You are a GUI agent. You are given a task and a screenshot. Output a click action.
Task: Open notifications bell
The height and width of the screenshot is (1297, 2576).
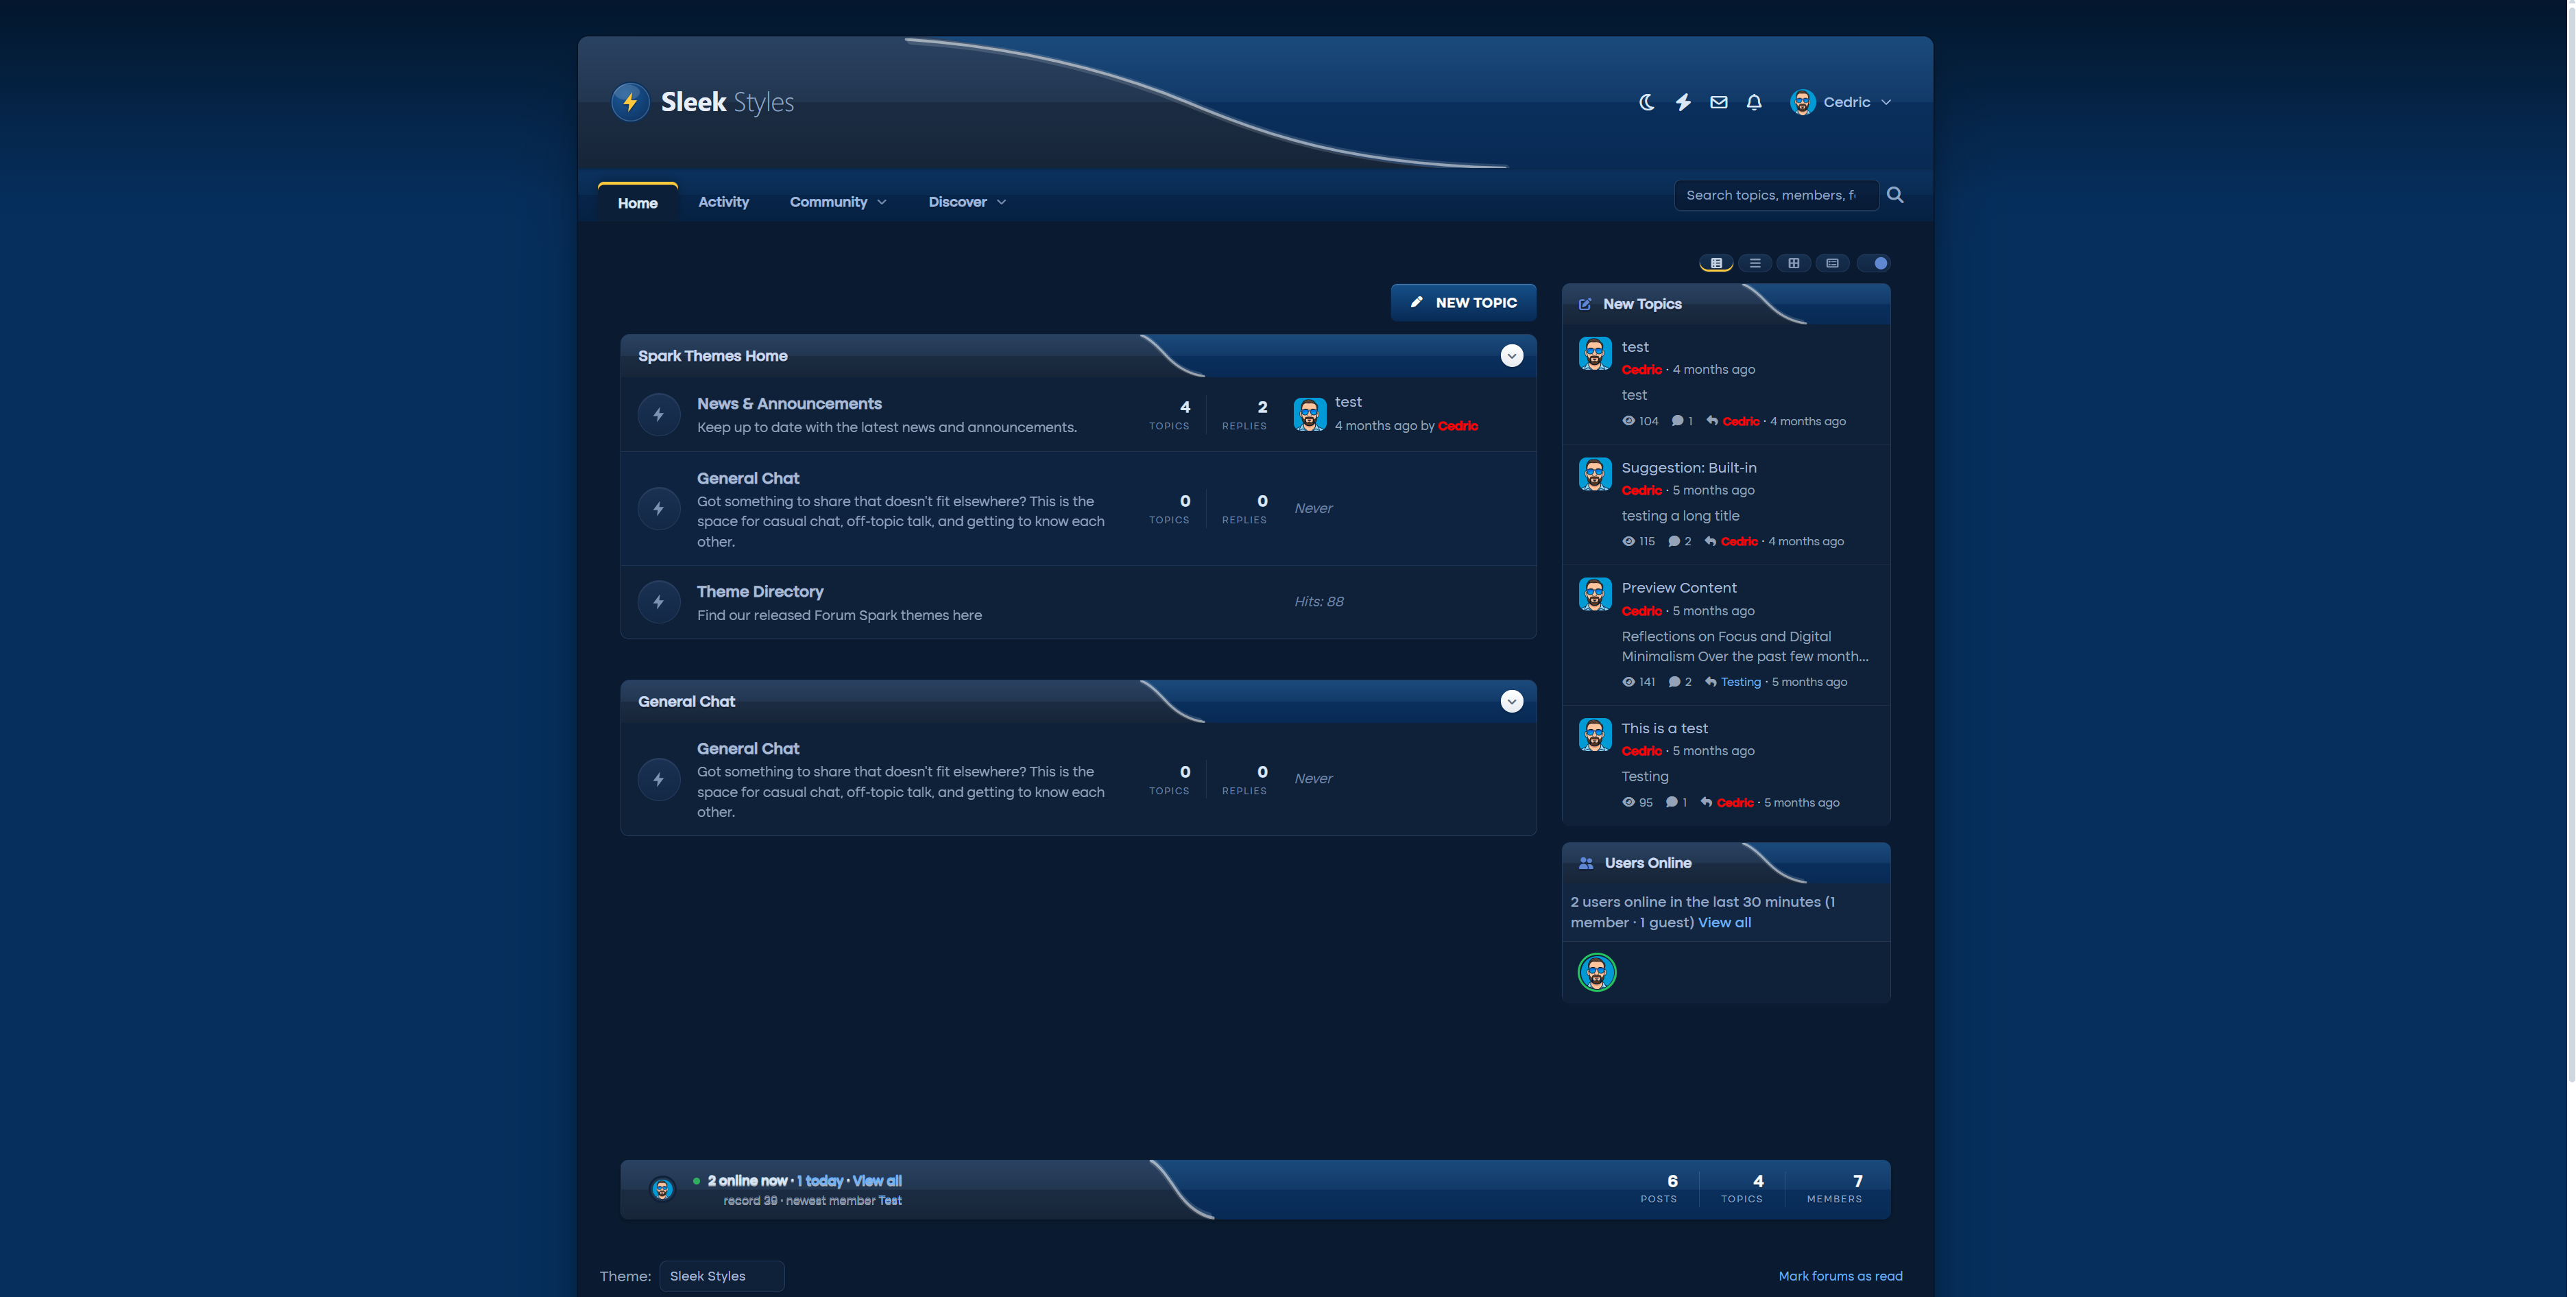1754,102
